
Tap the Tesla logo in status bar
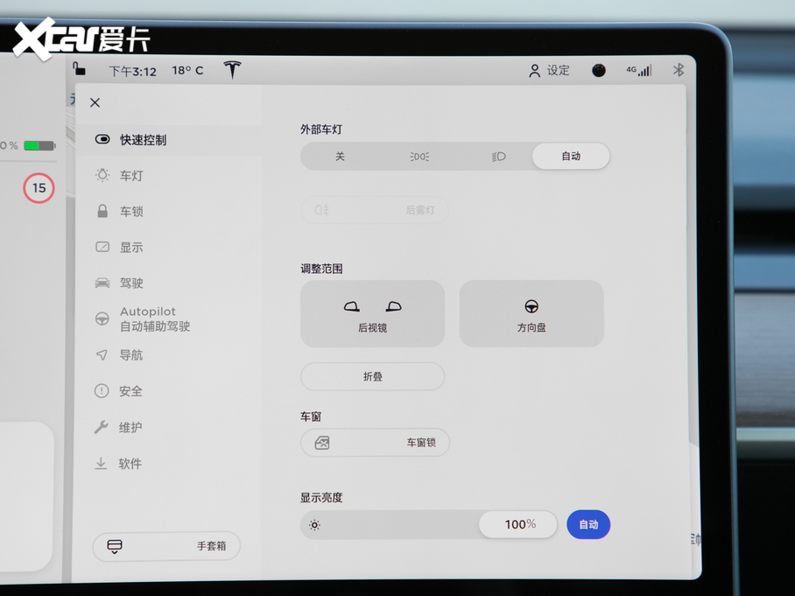[x=232, y=70]
